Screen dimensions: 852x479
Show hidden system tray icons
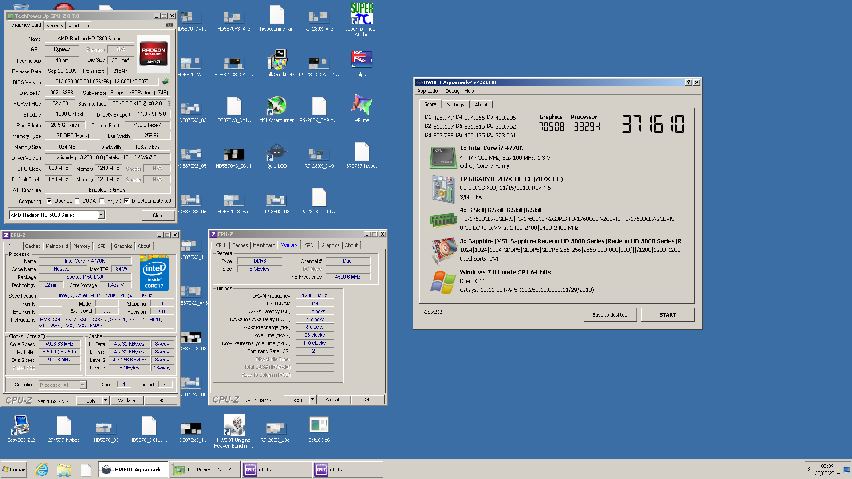click(x=809, y=469)
